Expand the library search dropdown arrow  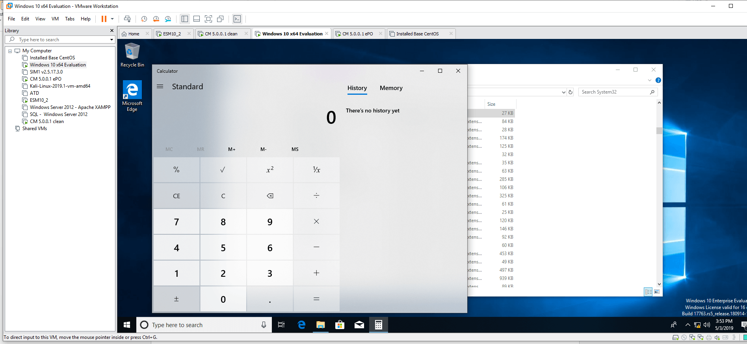tap(111, 40)
